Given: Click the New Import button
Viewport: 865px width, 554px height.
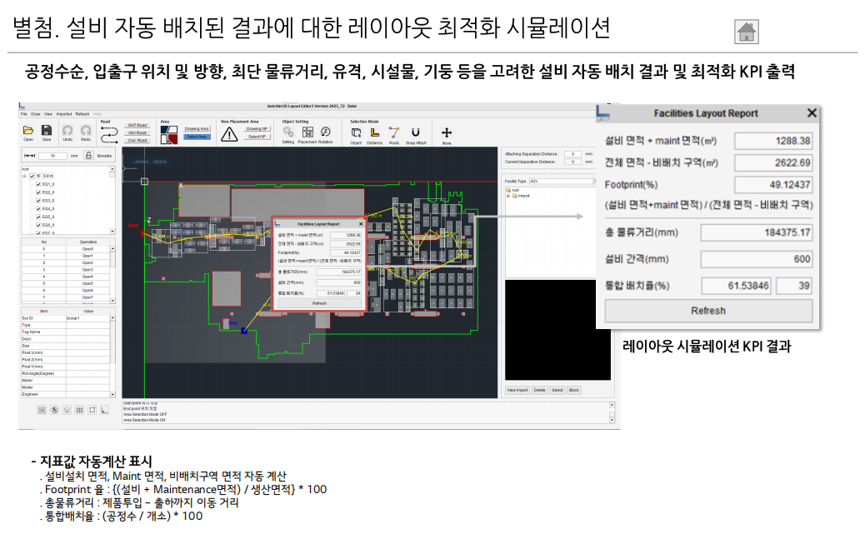Looking at the screenshot, I should click(x=517, y=390).
